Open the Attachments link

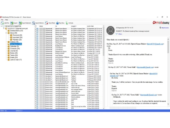click(165, 28)
